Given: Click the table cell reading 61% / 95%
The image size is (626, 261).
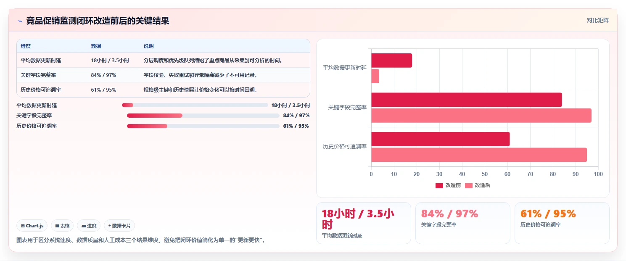Looking at the screenshot, I should (103, 90).
